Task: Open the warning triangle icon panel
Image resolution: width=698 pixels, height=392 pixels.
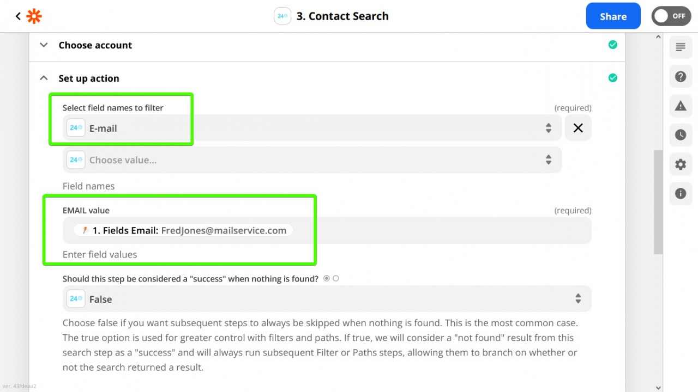Action: pyautogui.click(x=681, y=106)
